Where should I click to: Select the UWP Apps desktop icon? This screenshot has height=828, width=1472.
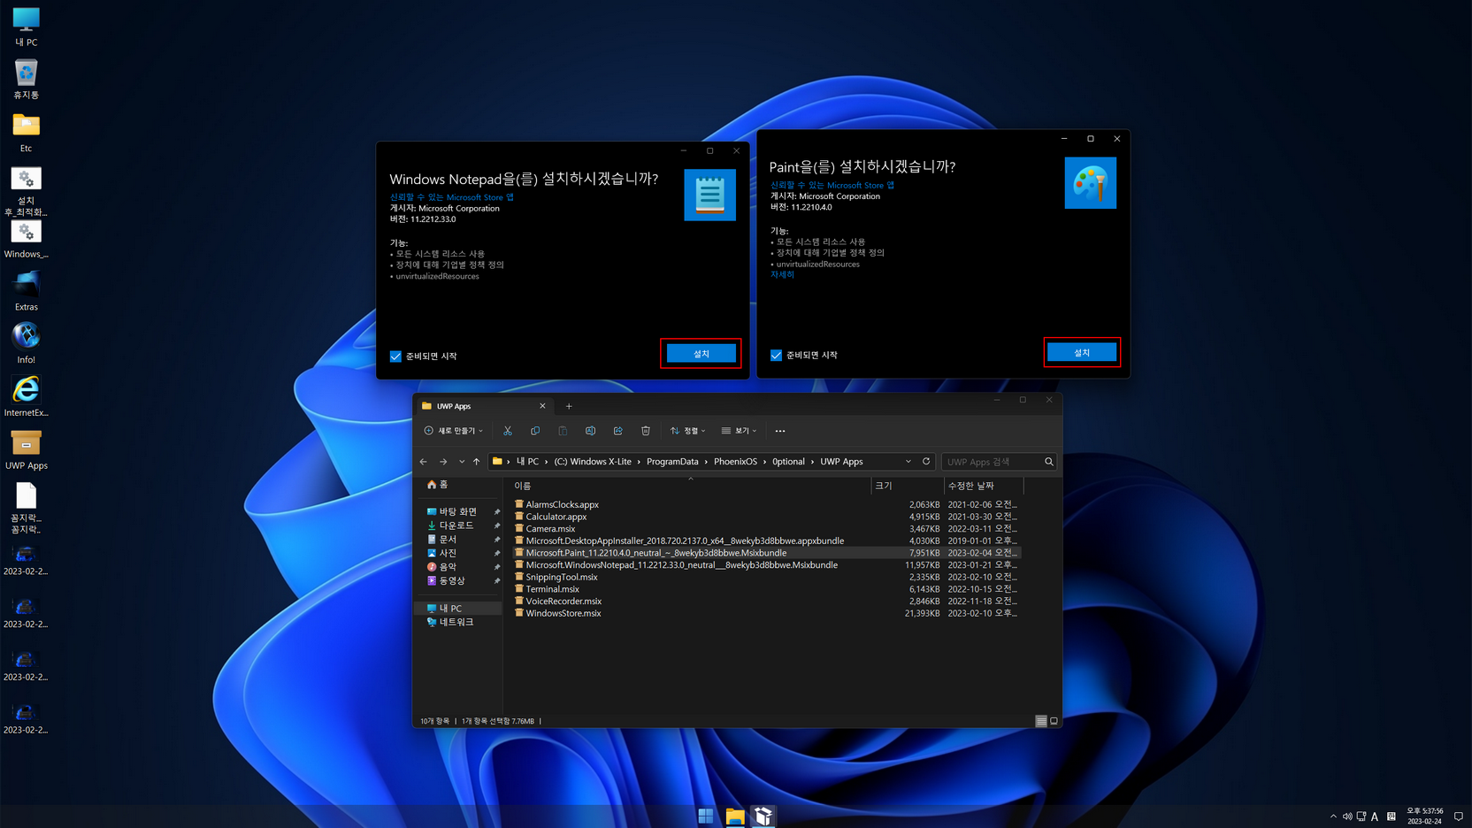pyautogui.click(x=26, y=449)
